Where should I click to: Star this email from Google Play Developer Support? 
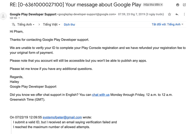click(x=170, y=14)
